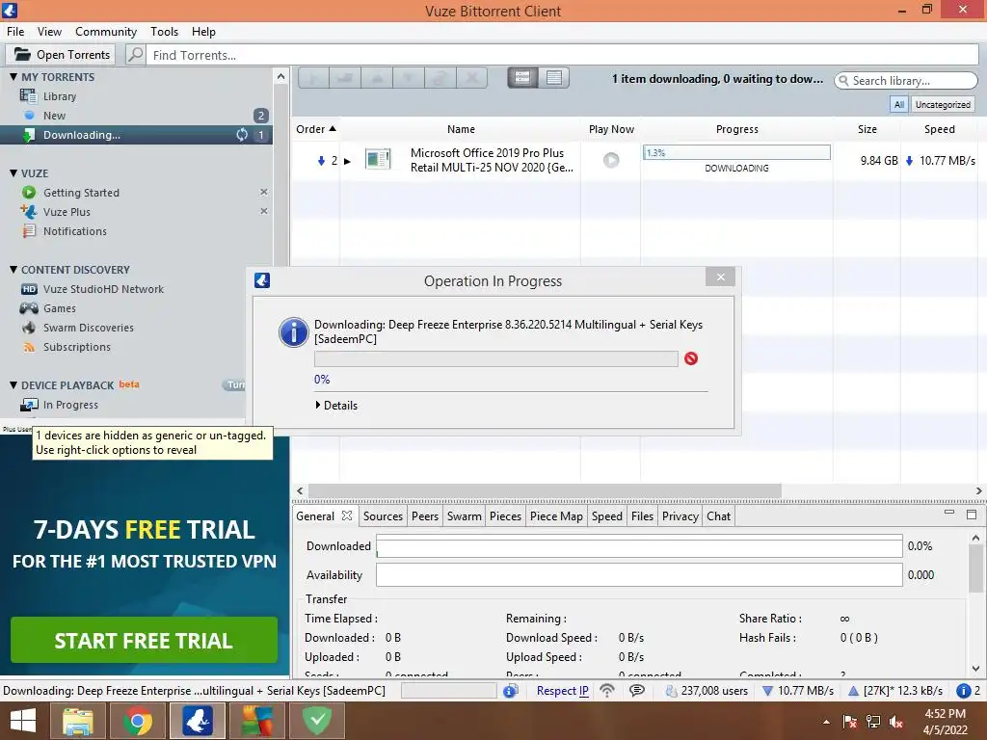This screenshot has width=987, height=740.
Task: Sort by the Size column header
Action: (x=867, y=129)
